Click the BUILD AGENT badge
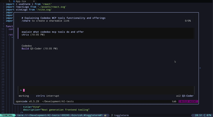 point(188,101)
